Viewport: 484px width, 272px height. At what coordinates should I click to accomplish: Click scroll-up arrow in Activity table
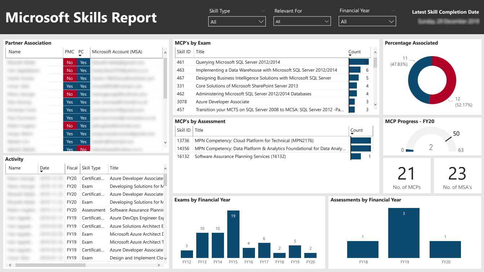tap(165, 169)
